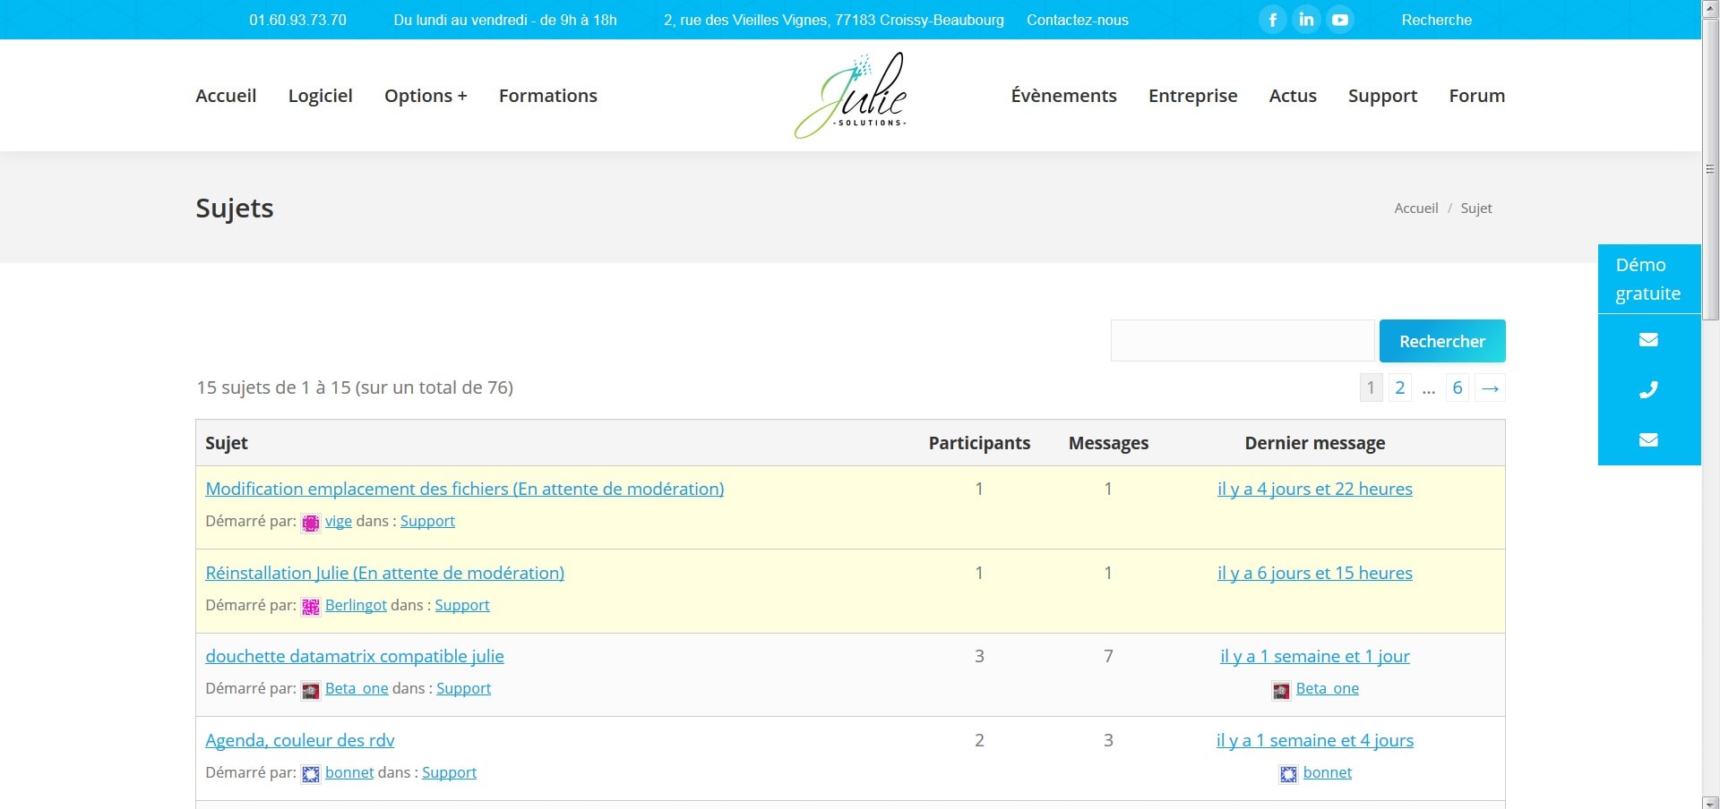Open topic Modification emplacement des fichiers
Image resolution: width=1720 pixels, height=809 pixels.
point(465,489)
